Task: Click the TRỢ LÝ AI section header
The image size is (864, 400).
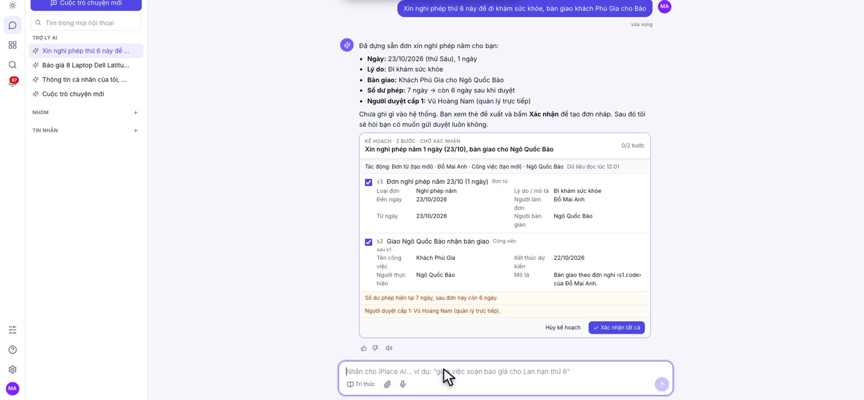Action: (45, 38)
